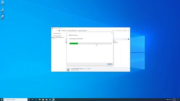This screenshot has height=101, width=180.
Task: Switch to the Windows Features taskbar item
Action: [x=53, y=100]
